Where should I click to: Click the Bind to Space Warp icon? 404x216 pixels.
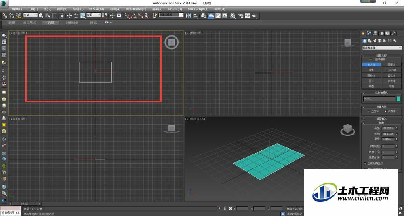pos(18,16)
